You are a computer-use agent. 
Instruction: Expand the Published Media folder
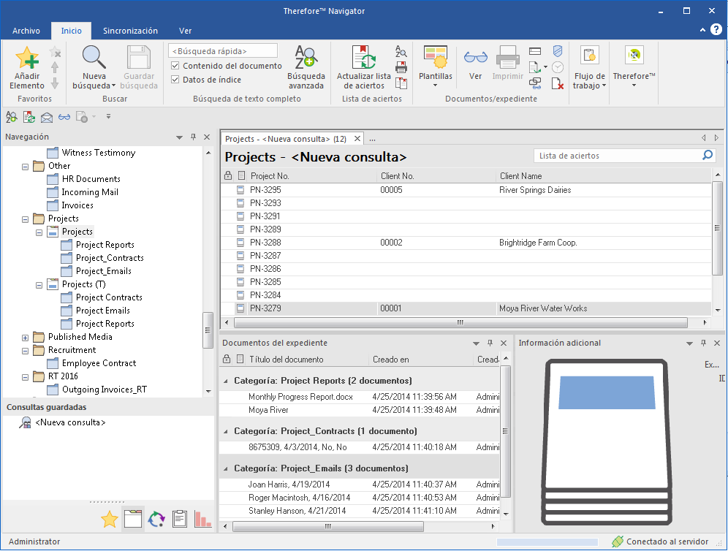(25, 338)
